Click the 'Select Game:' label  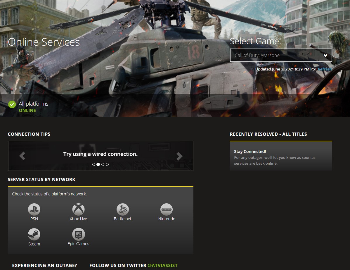[x=255, y=41]
